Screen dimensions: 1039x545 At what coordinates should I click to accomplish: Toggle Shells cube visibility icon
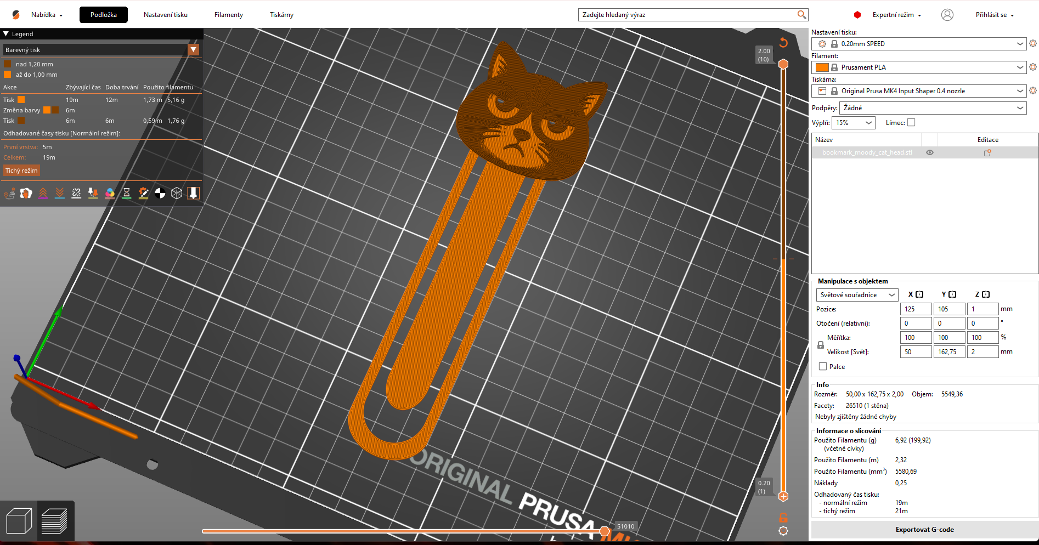[177, 193]
